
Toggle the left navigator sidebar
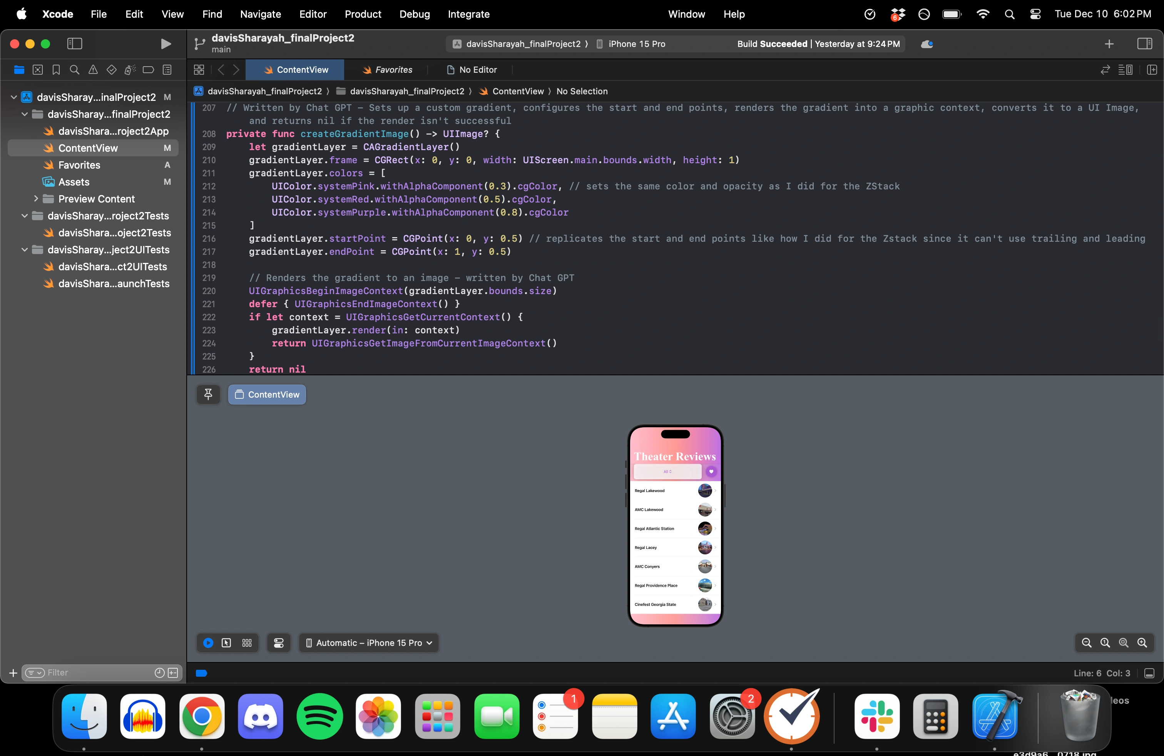(x=74, y=44)
